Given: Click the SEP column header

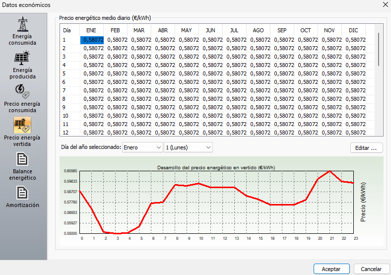Looking at the screenshot, I should tap(282, 30).
